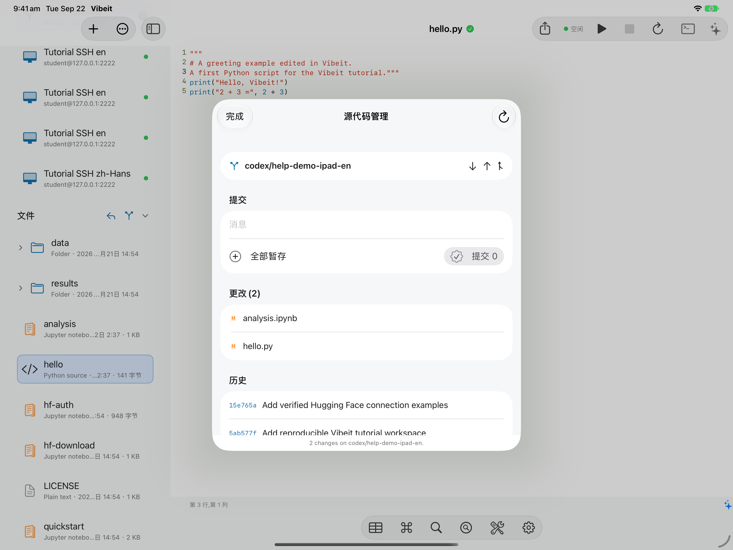Open the ellipsis more options menu
The image size is (733, 550).
(122, 29)
